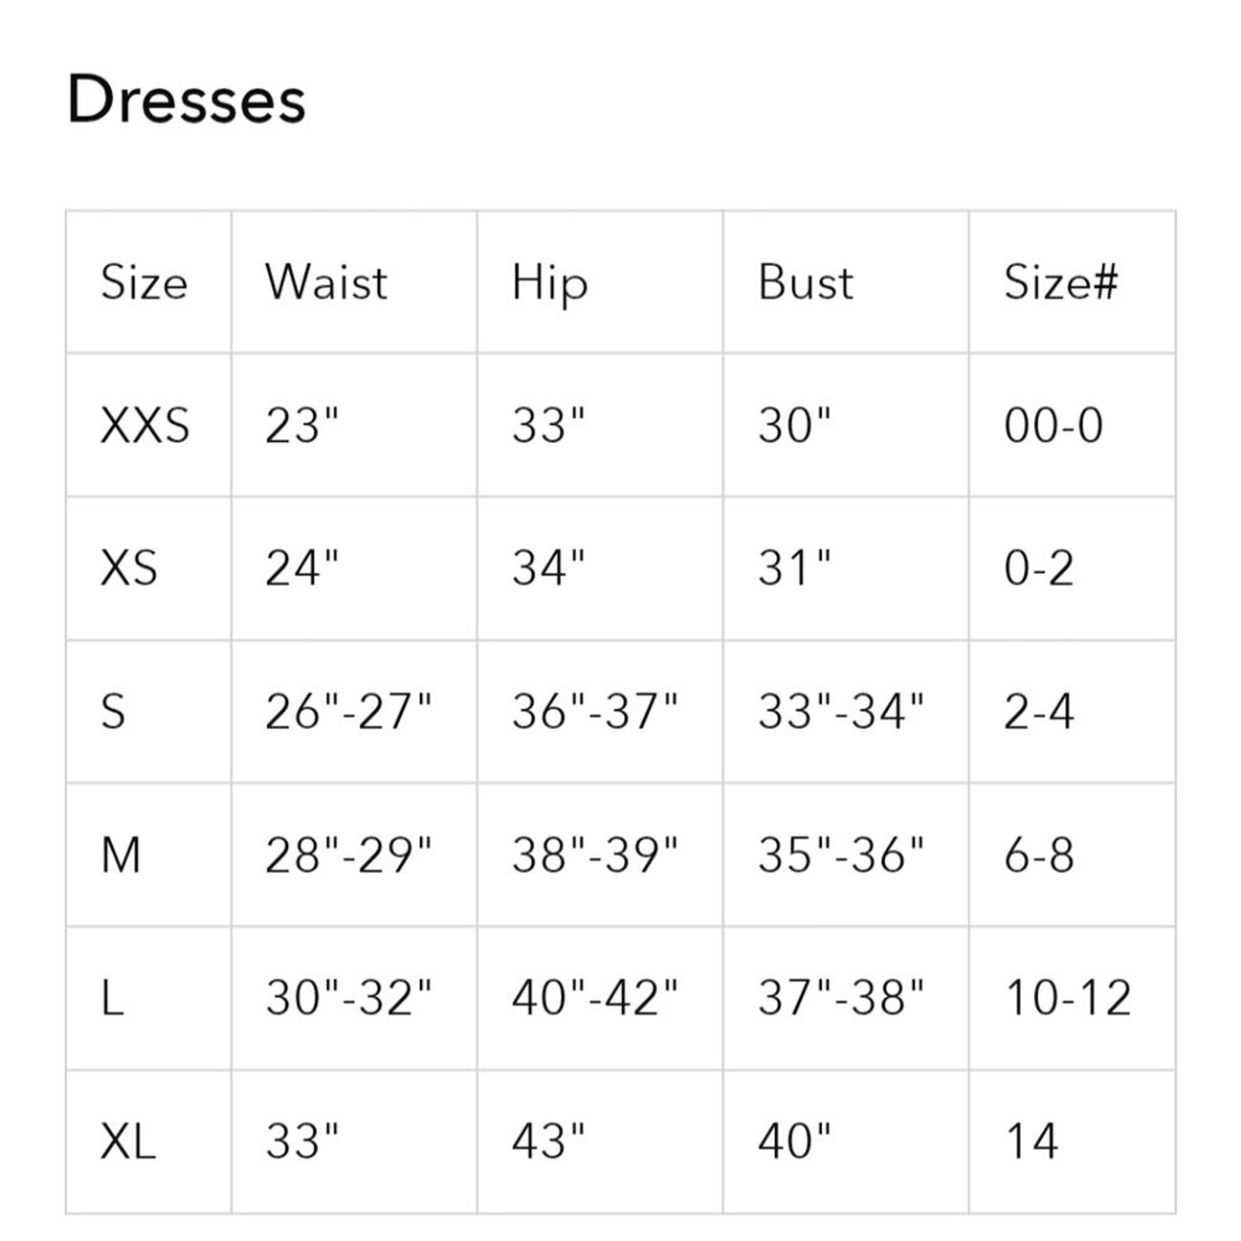Click the M size row label
Viewport: 1241px width, 1241px height.
(121, 855)
